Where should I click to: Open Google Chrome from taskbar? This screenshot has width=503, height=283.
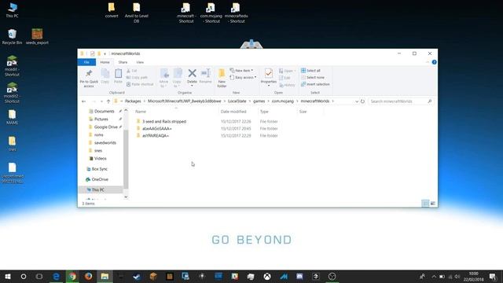click(72, 276)
